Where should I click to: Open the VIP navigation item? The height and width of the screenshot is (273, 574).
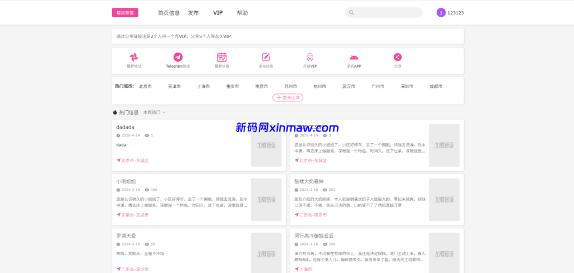click(x=218, y=13)
